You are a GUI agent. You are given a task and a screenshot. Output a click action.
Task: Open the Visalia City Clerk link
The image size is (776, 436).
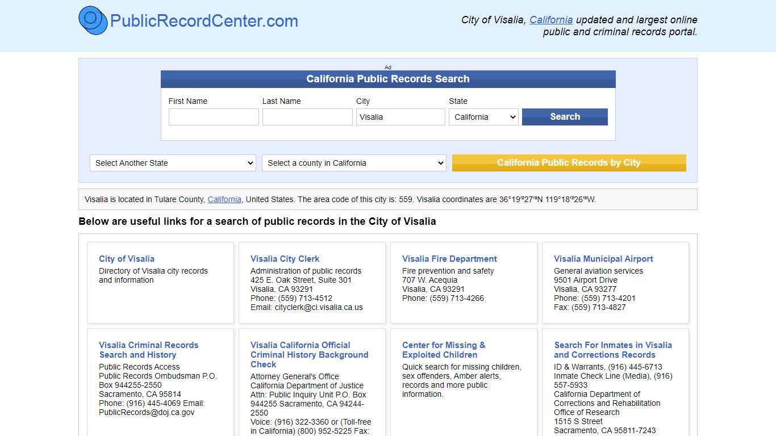click(x=285, y=259)
